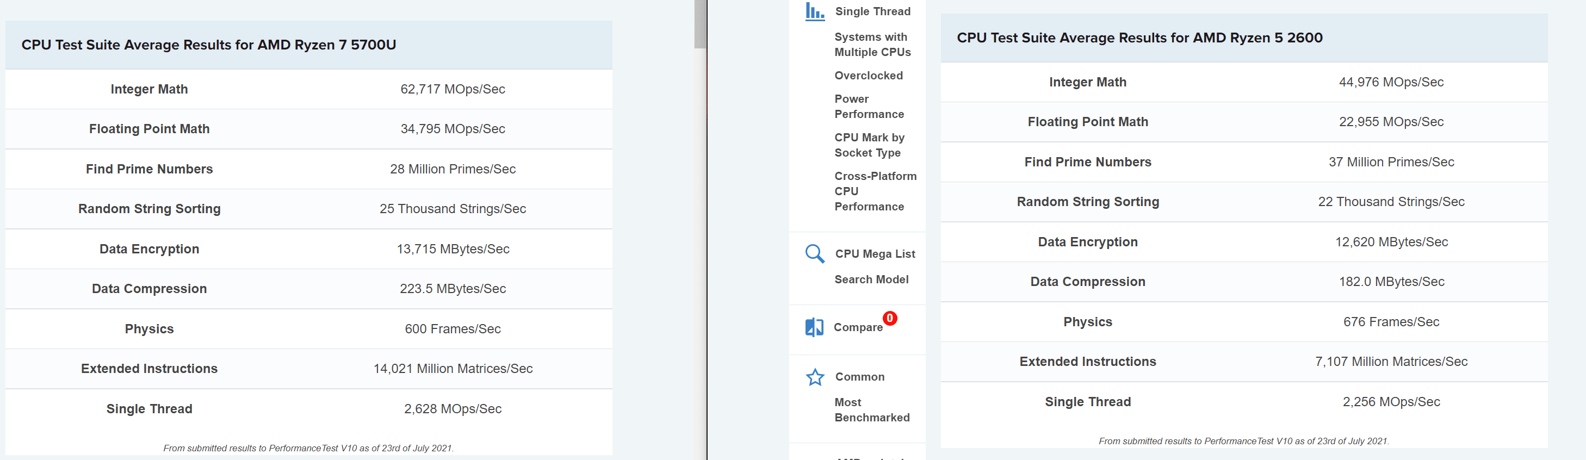Open the Power Performance link
Screen dimensions: 1586x460
869,107
